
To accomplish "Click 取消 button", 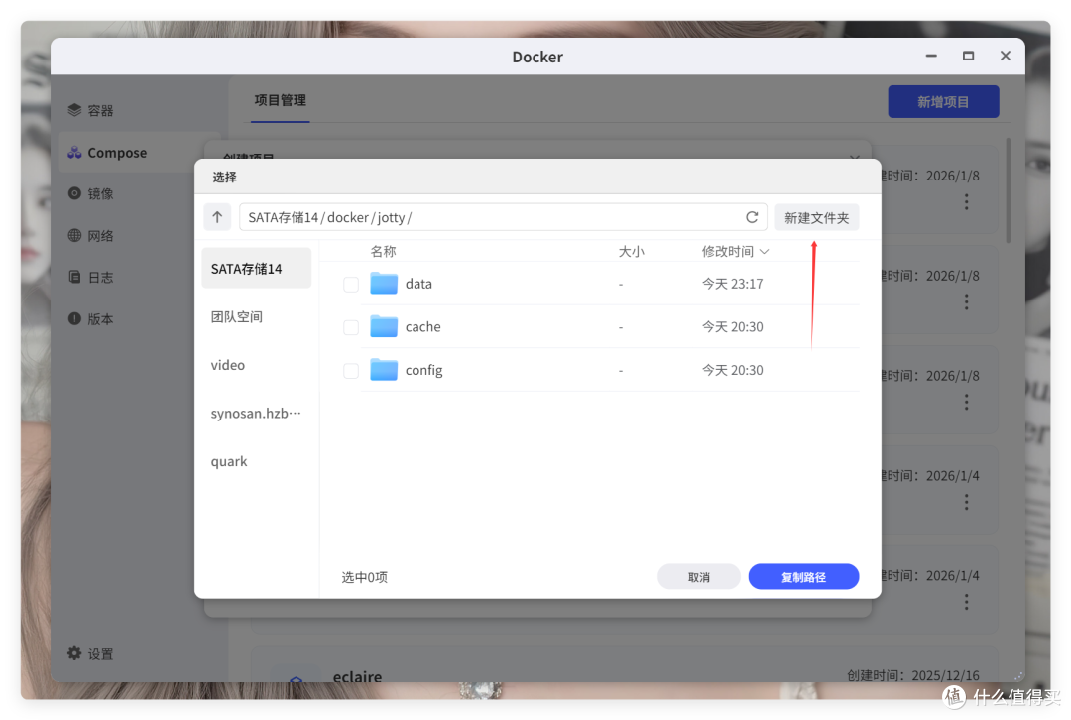I will click(x=699, y=576).
